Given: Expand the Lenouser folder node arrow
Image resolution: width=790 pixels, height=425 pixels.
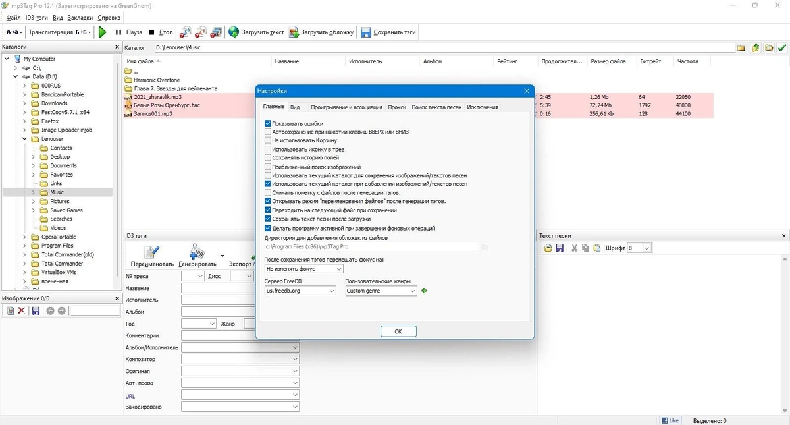Looking at the screenshot, I should pos(25,139).
